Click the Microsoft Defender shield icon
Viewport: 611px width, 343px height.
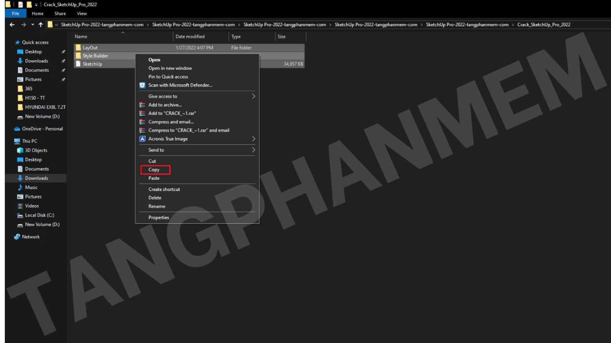coord(143,85)
